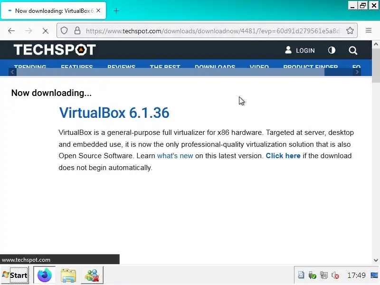The image size is (380, 285).
Task: Click the vertical scrollbar thumb
Action: point(376,65)
